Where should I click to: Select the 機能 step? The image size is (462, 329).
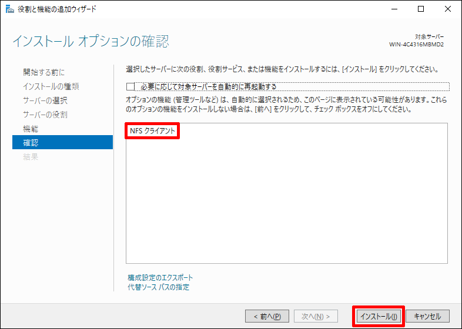coord(31,129)
